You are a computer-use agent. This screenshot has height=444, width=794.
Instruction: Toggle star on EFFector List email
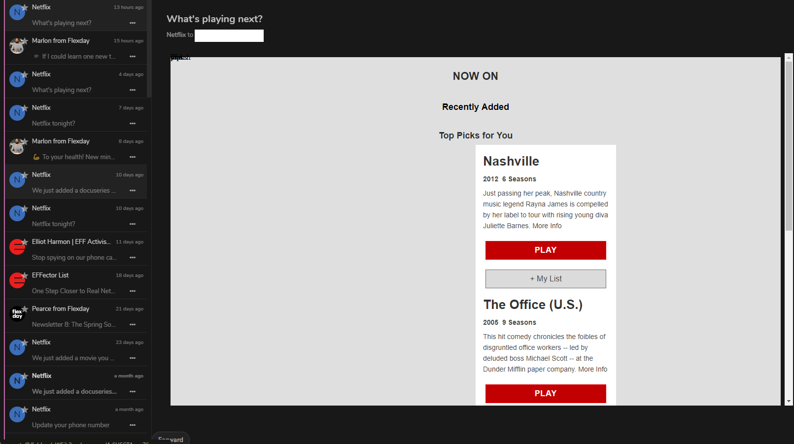point(25,275)
